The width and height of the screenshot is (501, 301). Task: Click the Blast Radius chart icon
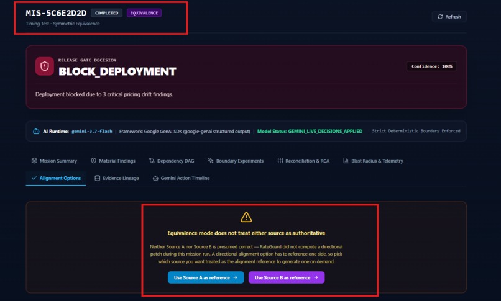pos(346,161)
